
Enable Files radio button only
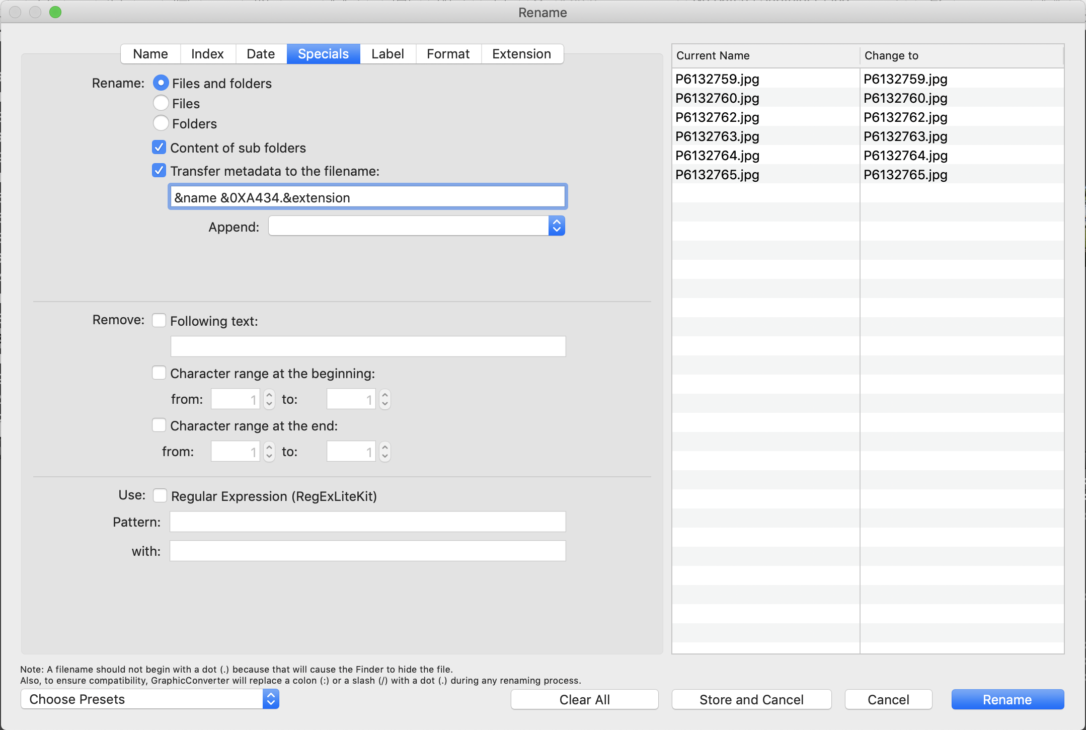[x=160, y=104]
